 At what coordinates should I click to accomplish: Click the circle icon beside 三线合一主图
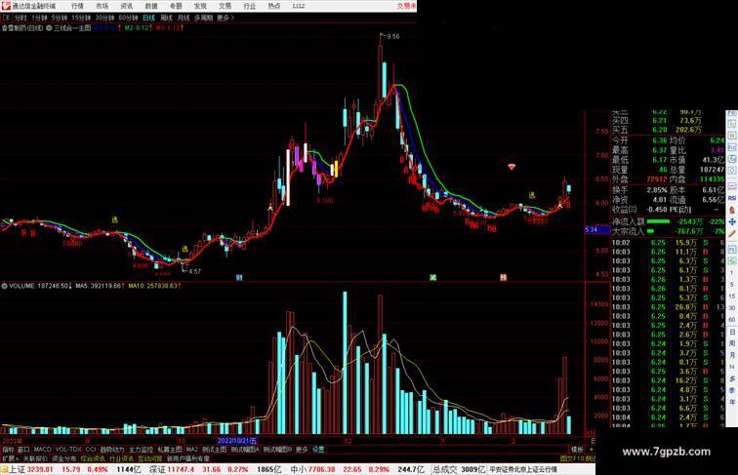point(49,28)
